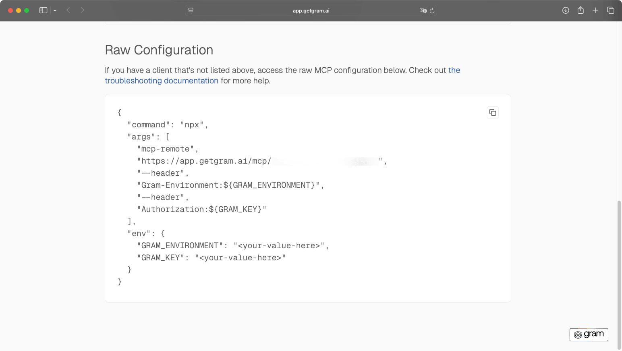The image size is (622, 351).
Task: Click the forward navigation arrow
Action: tap(82, 10)
